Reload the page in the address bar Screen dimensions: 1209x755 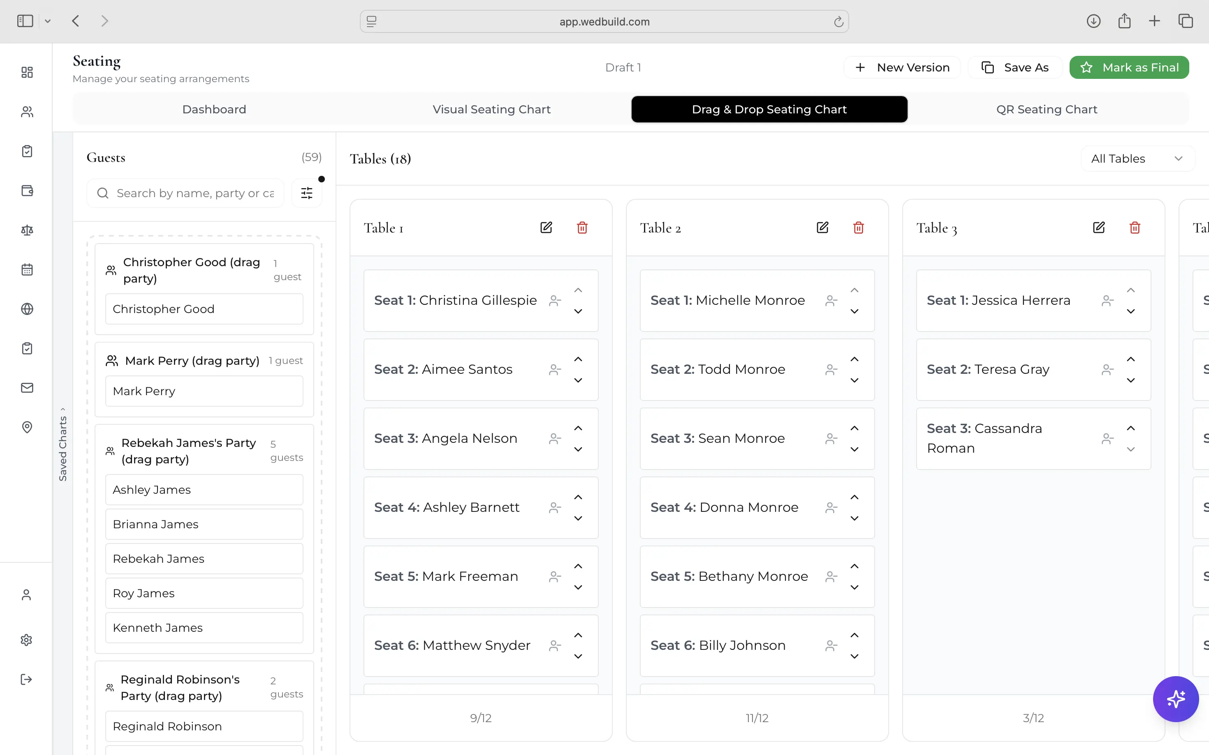click(838, 21)
